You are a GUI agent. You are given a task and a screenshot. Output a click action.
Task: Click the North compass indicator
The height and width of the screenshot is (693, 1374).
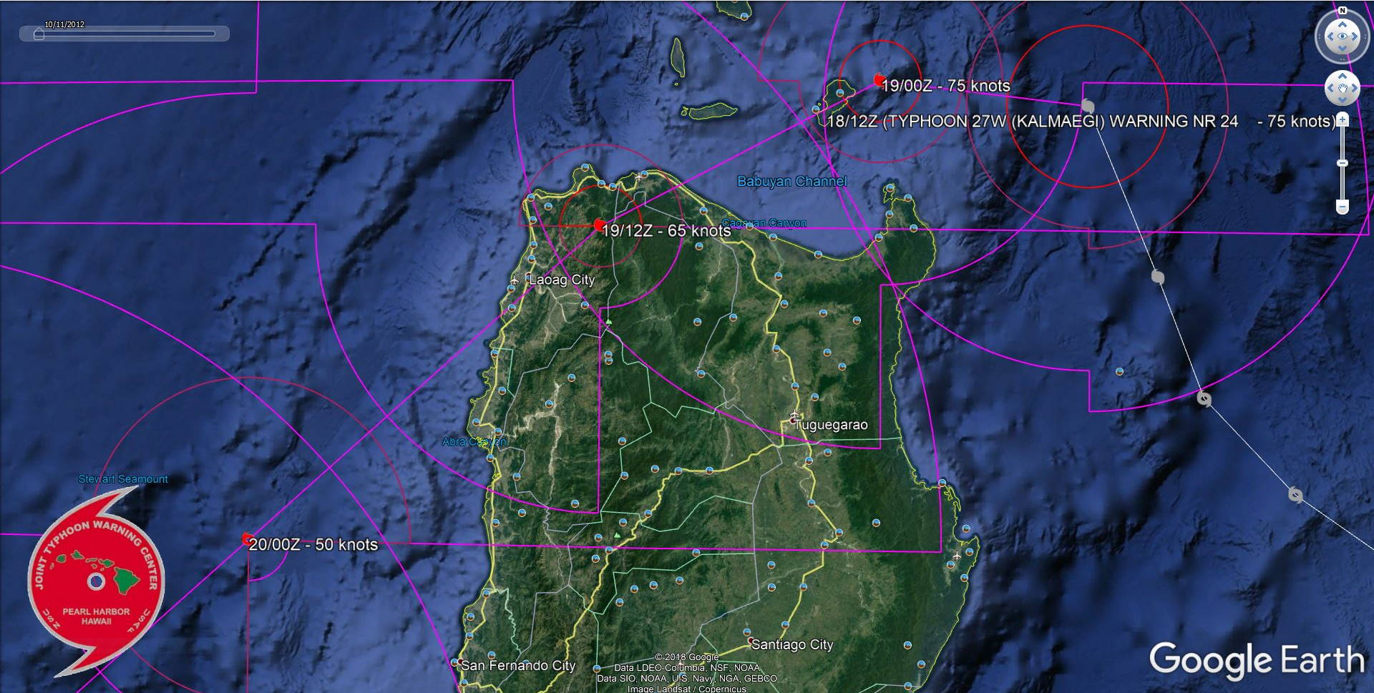1343,10
